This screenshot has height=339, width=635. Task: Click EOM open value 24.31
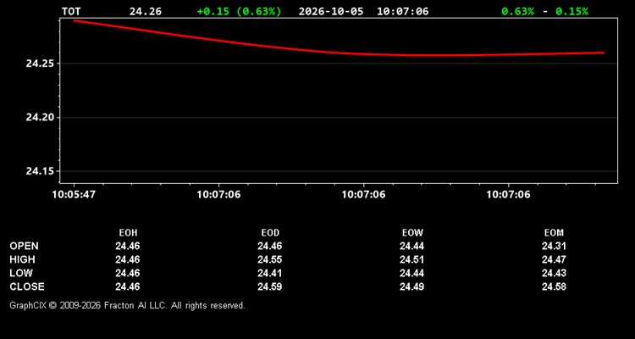tap(554, 246)
